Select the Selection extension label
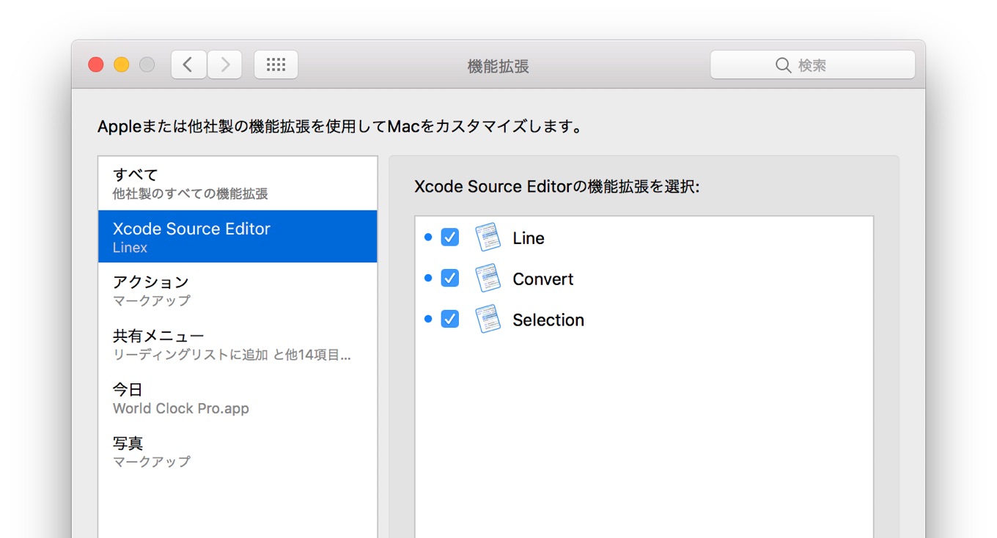Screen dimensions: 997x538 [x=548, y=320]
